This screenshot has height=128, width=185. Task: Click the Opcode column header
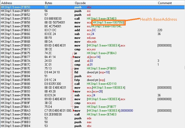tap(115, 3)
